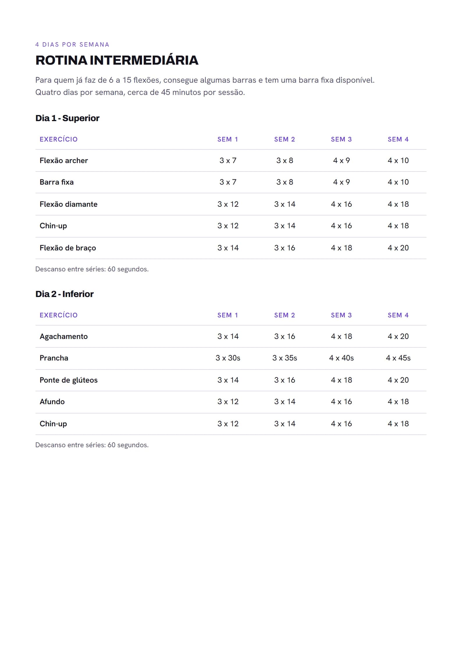The width and height of the screenshot is (462, 654).
Task: Click the Barra fixa row label
Action: (x=57, y=182)
